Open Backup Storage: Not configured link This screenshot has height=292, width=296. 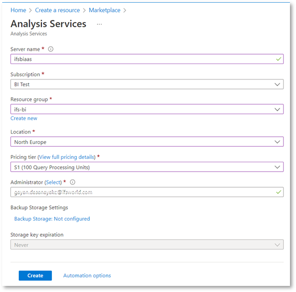coord(52,219)
